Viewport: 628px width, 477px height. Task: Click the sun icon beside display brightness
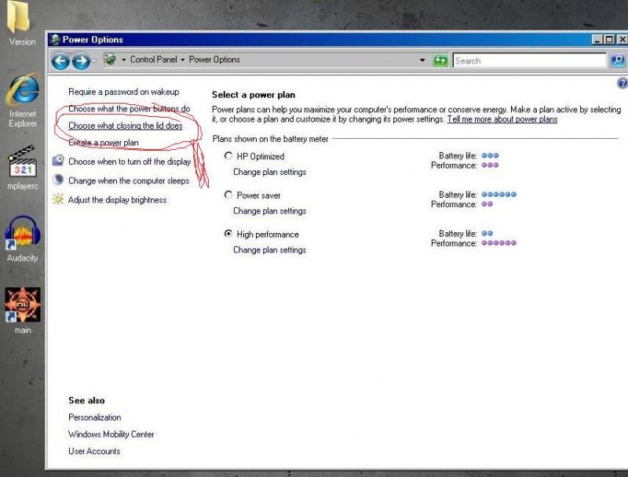[58, 199]
